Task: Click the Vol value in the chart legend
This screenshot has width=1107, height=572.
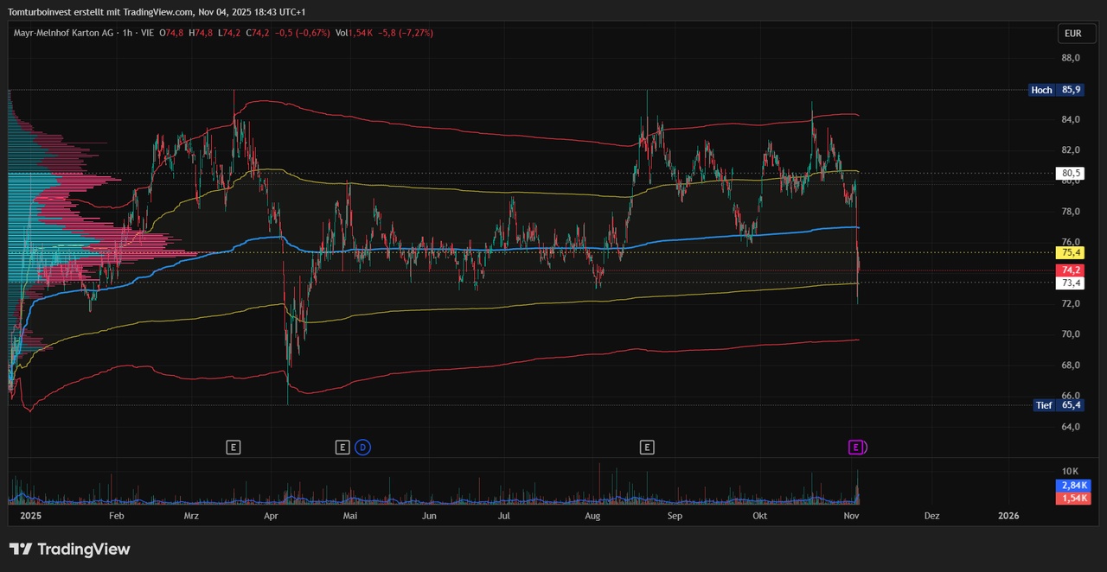Action: point(360,33)
